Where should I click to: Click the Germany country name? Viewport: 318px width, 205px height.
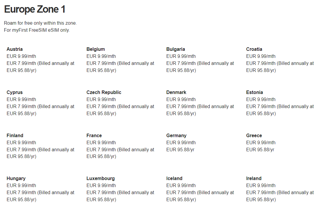tap(176, 135)
